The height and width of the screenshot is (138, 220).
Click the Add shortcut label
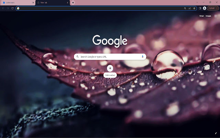110,75
